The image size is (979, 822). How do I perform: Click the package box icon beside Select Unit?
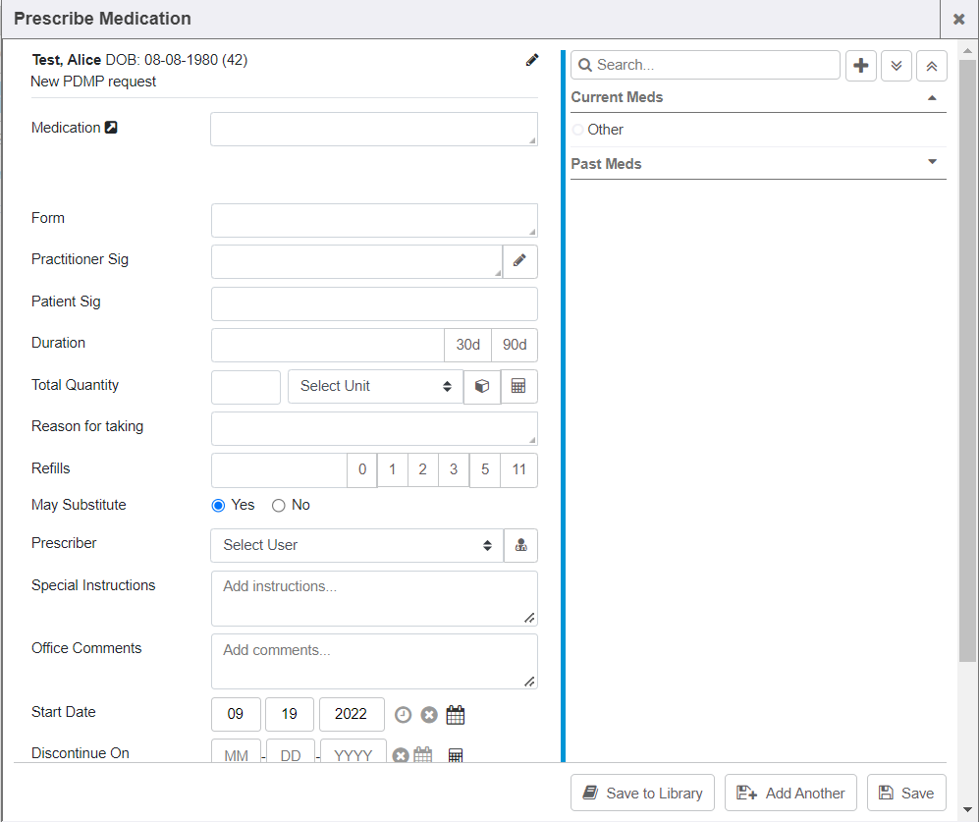point(481,386)
